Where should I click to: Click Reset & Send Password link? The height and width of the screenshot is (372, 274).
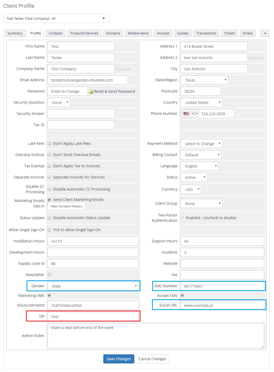point(114,91)
